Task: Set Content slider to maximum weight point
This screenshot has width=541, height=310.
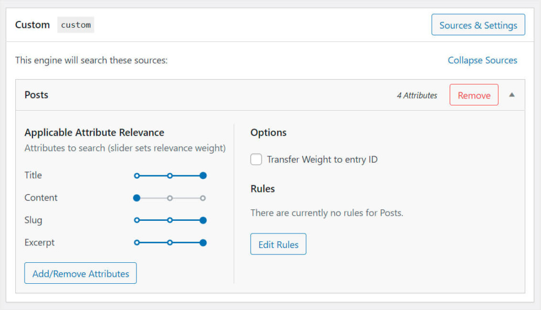Action: coord(203,198)
